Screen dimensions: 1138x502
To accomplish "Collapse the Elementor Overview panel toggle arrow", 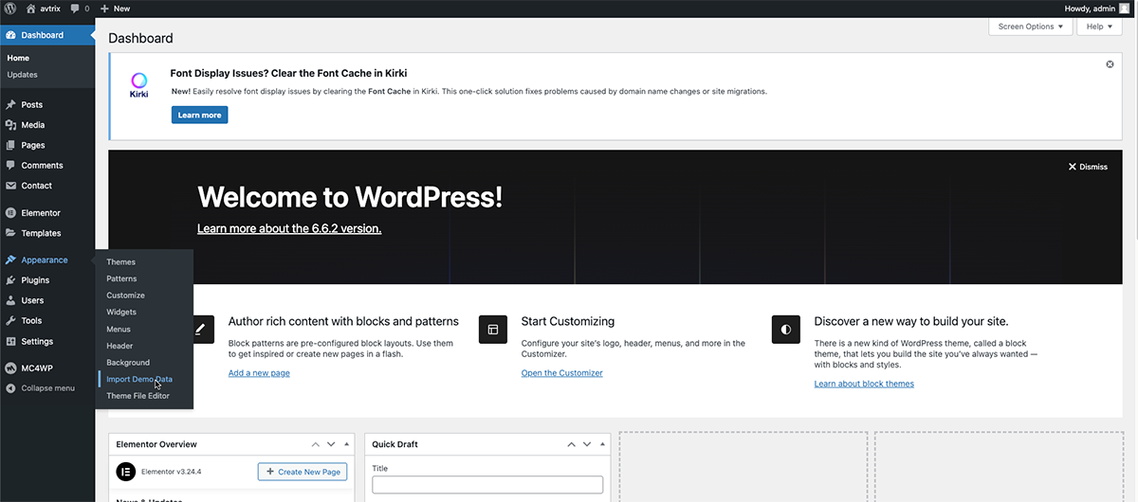I will 347,444.
